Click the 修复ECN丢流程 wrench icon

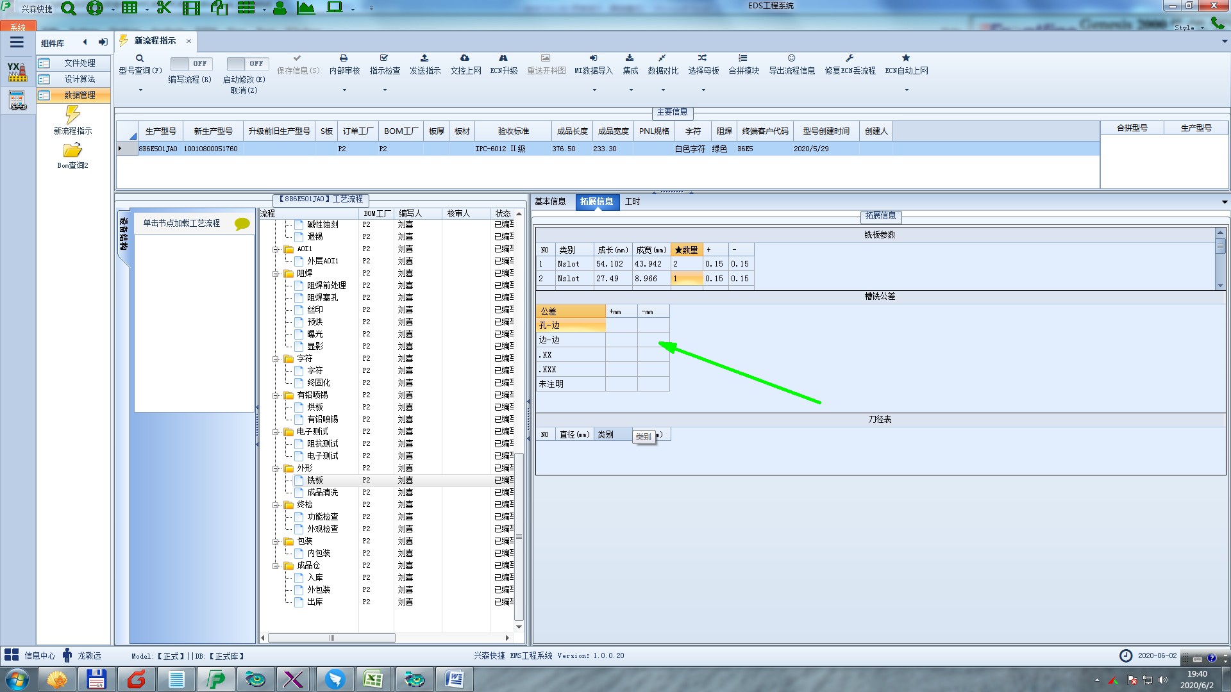tap(850, 58)
